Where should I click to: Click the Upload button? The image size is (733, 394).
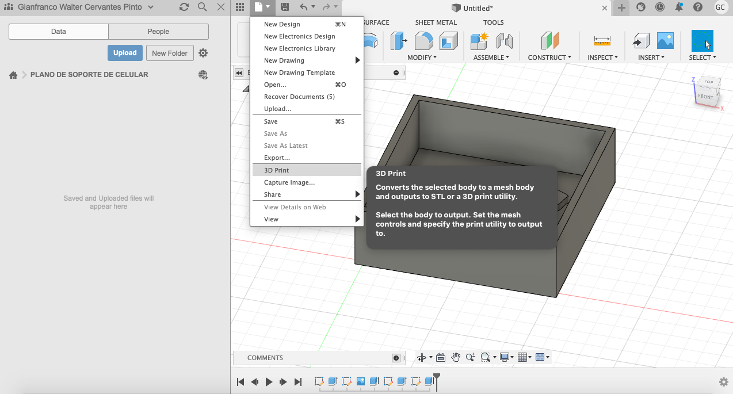point(125,53)
